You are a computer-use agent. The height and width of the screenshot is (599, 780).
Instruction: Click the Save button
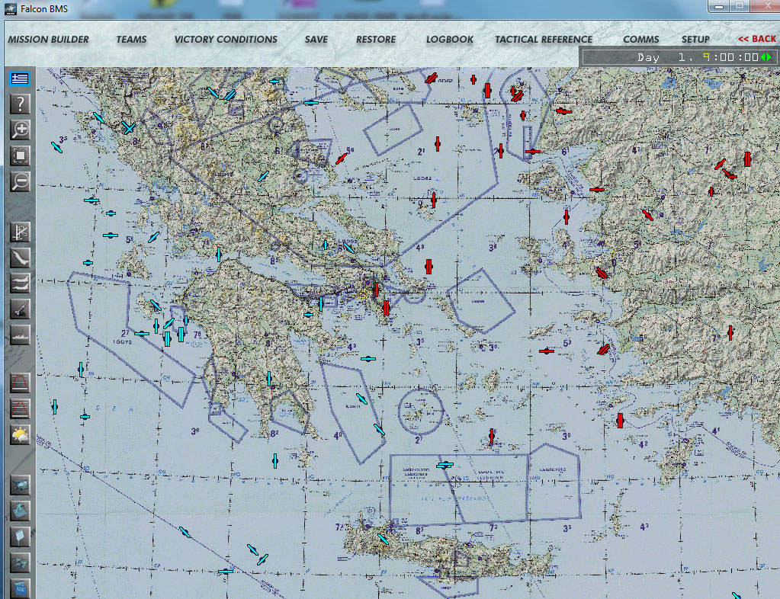click(316, 40)
